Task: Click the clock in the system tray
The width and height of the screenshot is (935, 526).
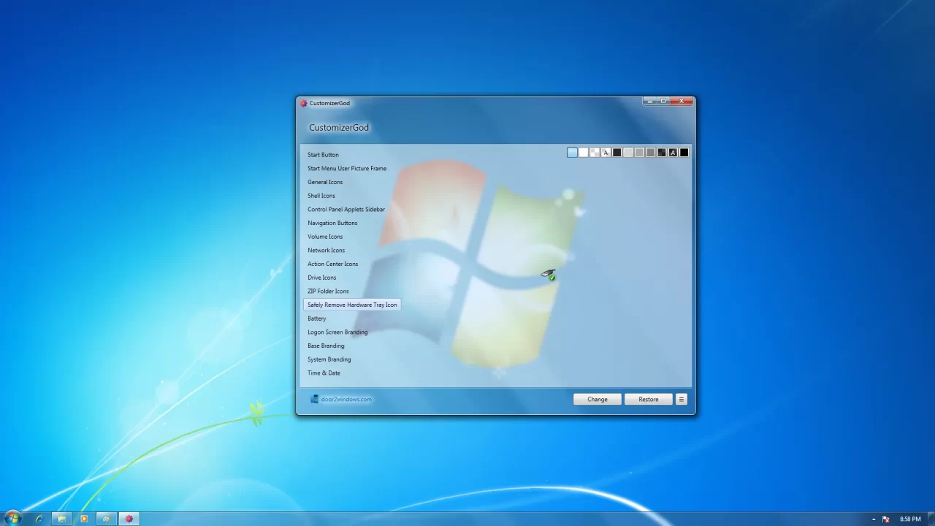Action: (x=909, y=519)
